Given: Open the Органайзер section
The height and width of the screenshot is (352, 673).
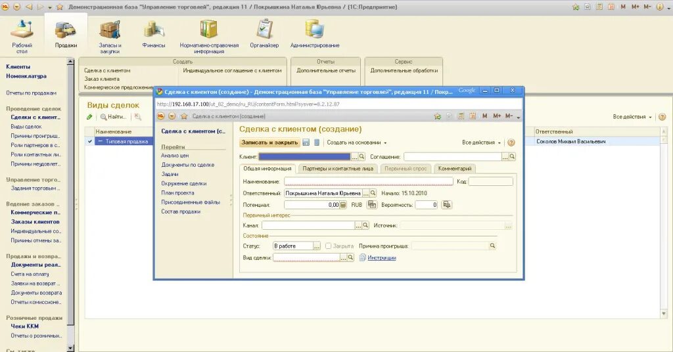Looking at the screenshot, I should (264, 34).
